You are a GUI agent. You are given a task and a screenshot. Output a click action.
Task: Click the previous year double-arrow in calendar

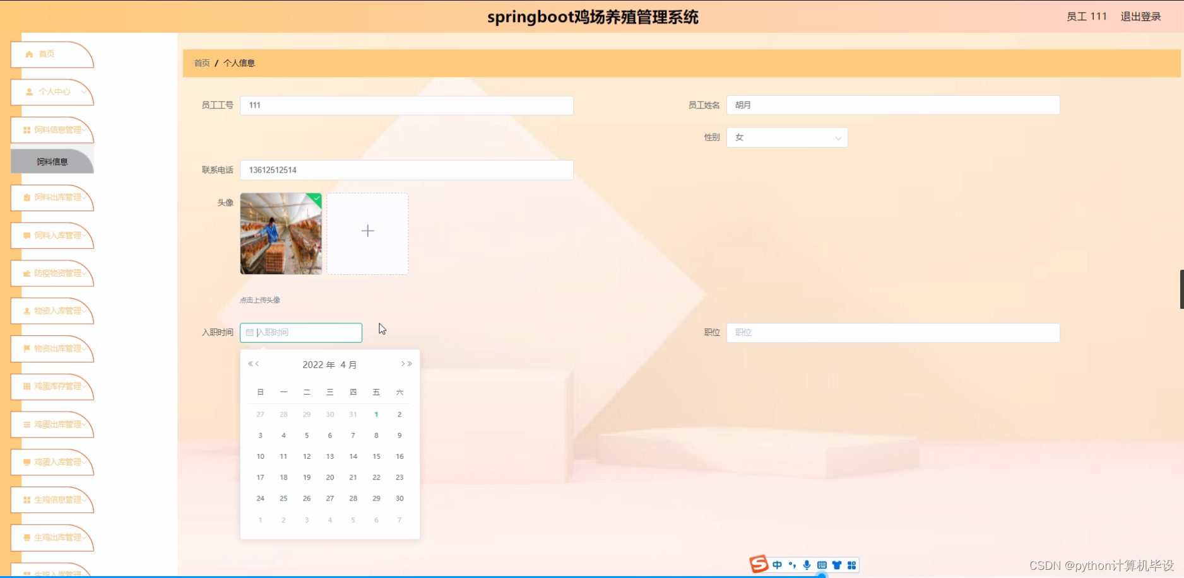click(x=251, y=364)
